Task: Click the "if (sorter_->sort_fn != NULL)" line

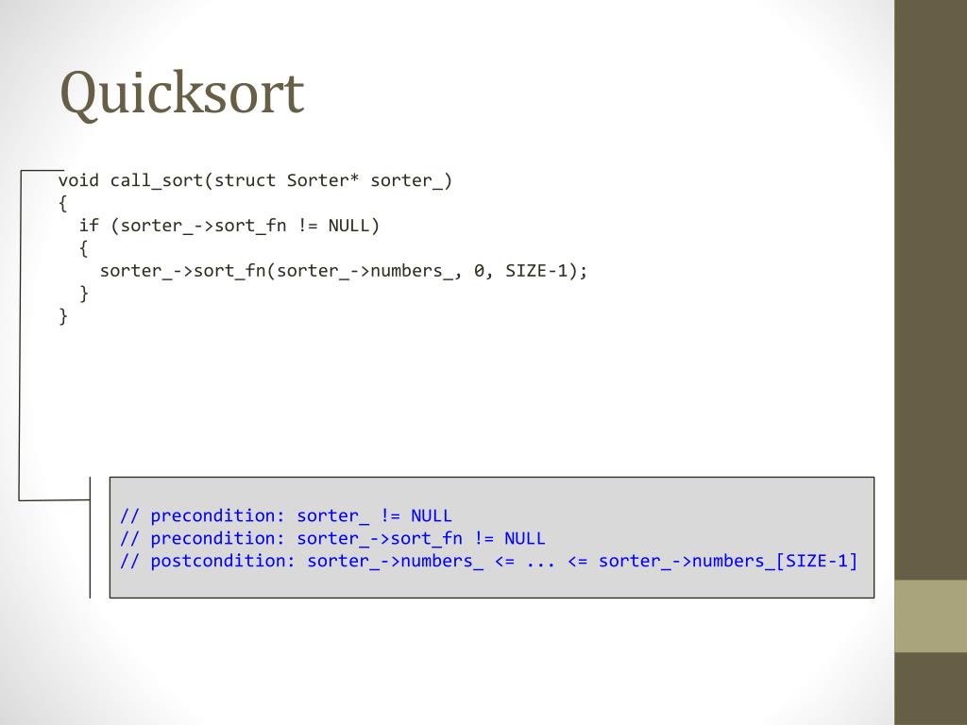Action: [229, 226]
